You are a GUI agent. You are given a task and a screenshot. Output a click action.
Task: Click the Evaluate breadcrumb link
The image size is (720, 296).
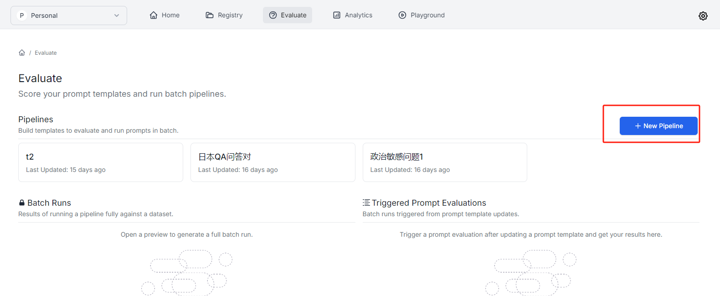[46, 53]
